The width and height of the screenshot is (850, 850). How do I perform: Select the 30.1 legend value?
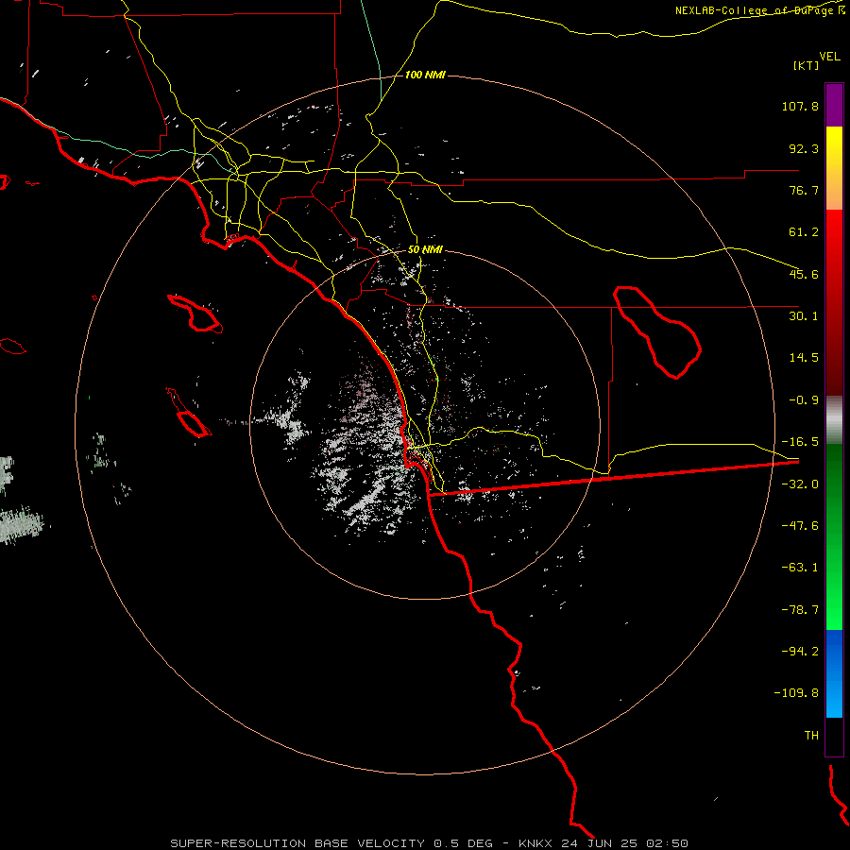click(x=804, y=316)
